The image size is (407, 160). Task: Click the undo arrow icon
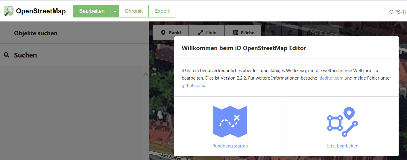(x=273, y=32)
